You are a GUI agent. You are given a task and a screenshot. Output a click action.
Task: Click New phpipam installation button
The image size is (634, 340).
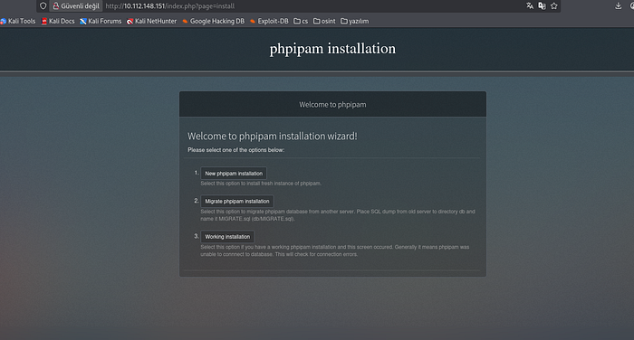point(234,174)
